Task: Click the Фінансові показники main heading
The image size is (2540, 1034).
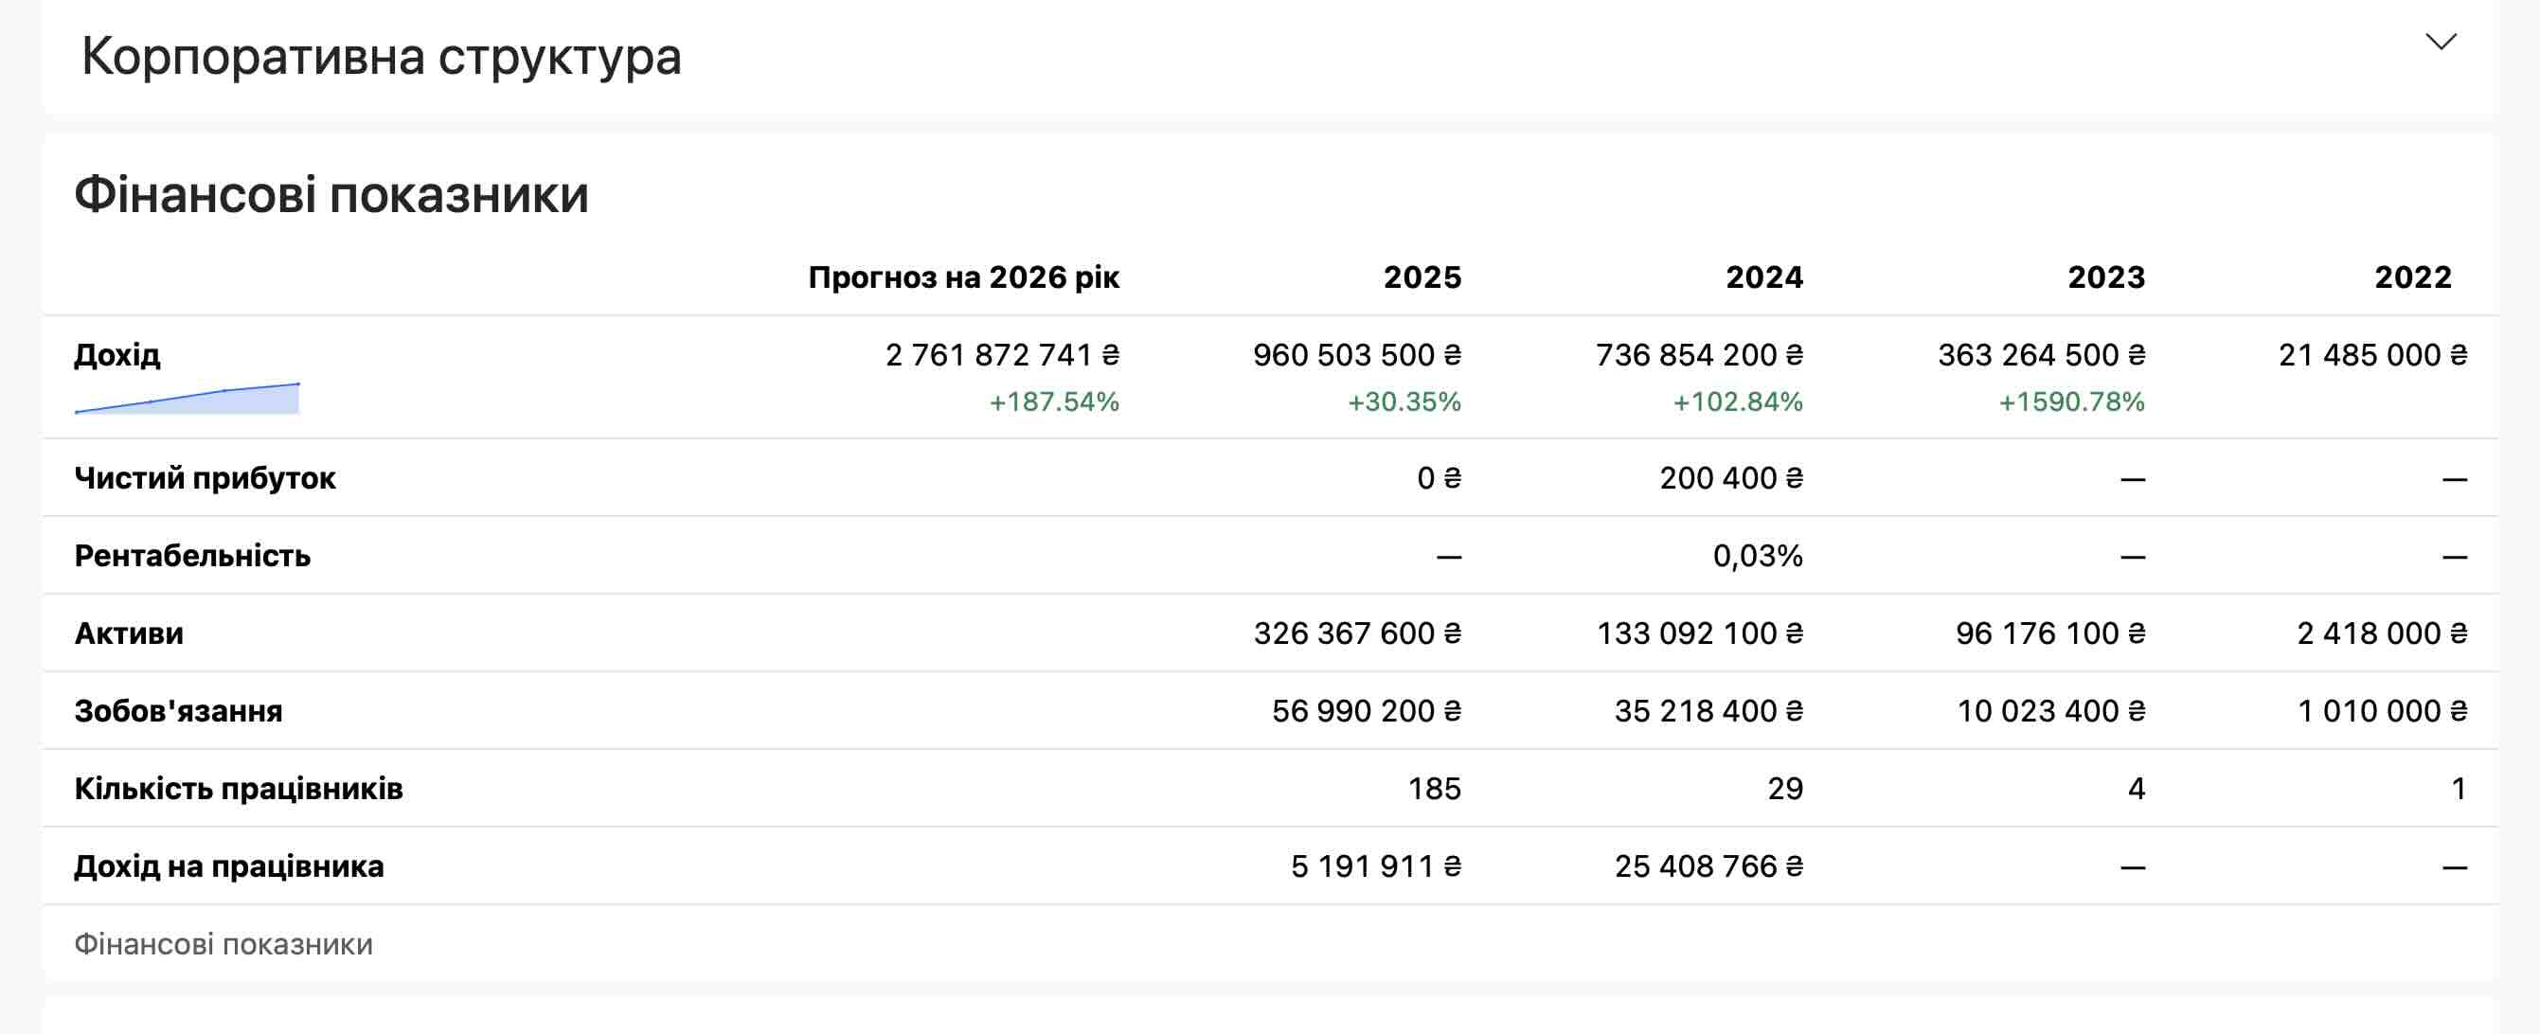Action: [331, 194]
